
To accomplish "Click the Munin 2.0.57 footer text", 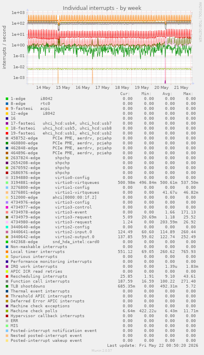I will click(102, 350).
